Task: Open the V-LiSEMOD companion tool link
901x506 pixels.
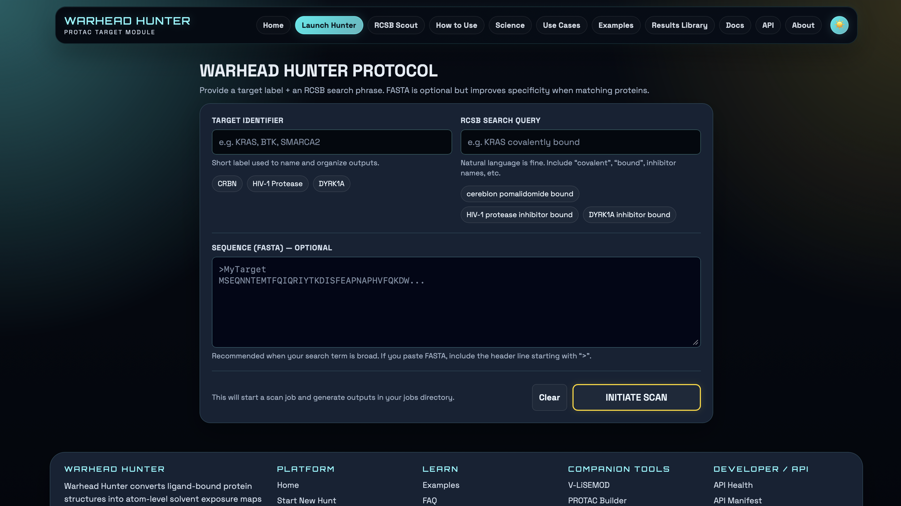Action: (x=589, y=485)
